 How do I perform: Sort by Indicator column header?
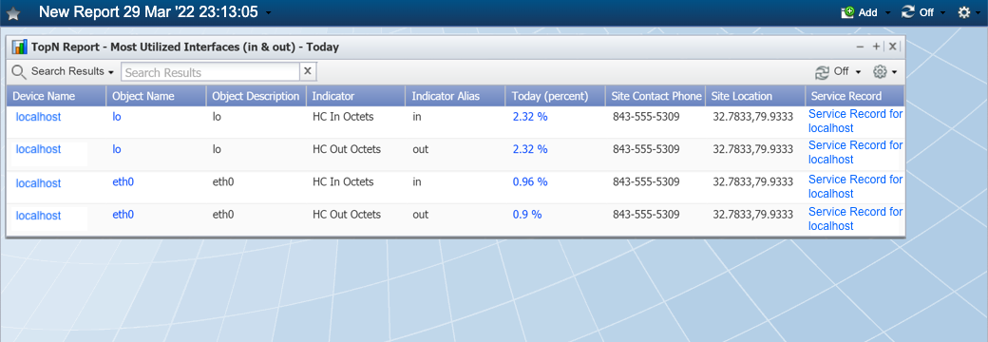click(356, 96)
